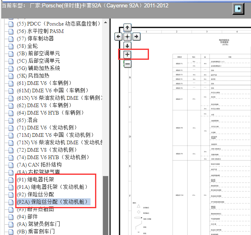Select (74) DME V6 HYB（发动机侧）
251x235 pixels.
53,157
